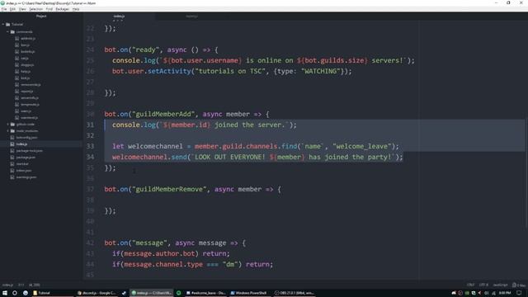Click fold area beside line 37

(98, 189)
